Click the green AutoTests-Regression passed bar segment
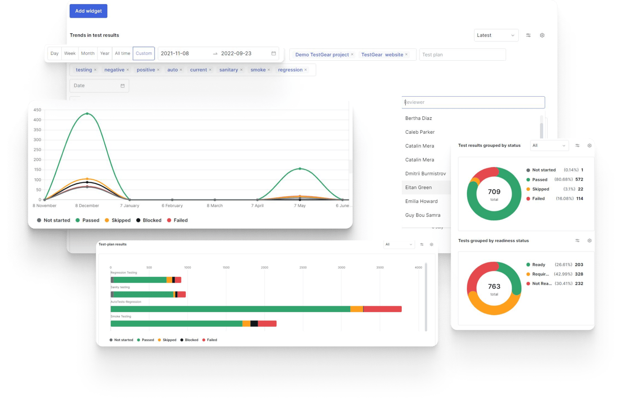Screen dimensions: 620x403 pos(230,309)
